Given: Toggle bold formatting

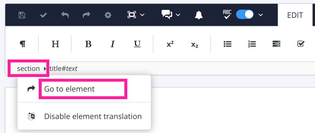Looking at the screenshot, I should coord(88,44).
